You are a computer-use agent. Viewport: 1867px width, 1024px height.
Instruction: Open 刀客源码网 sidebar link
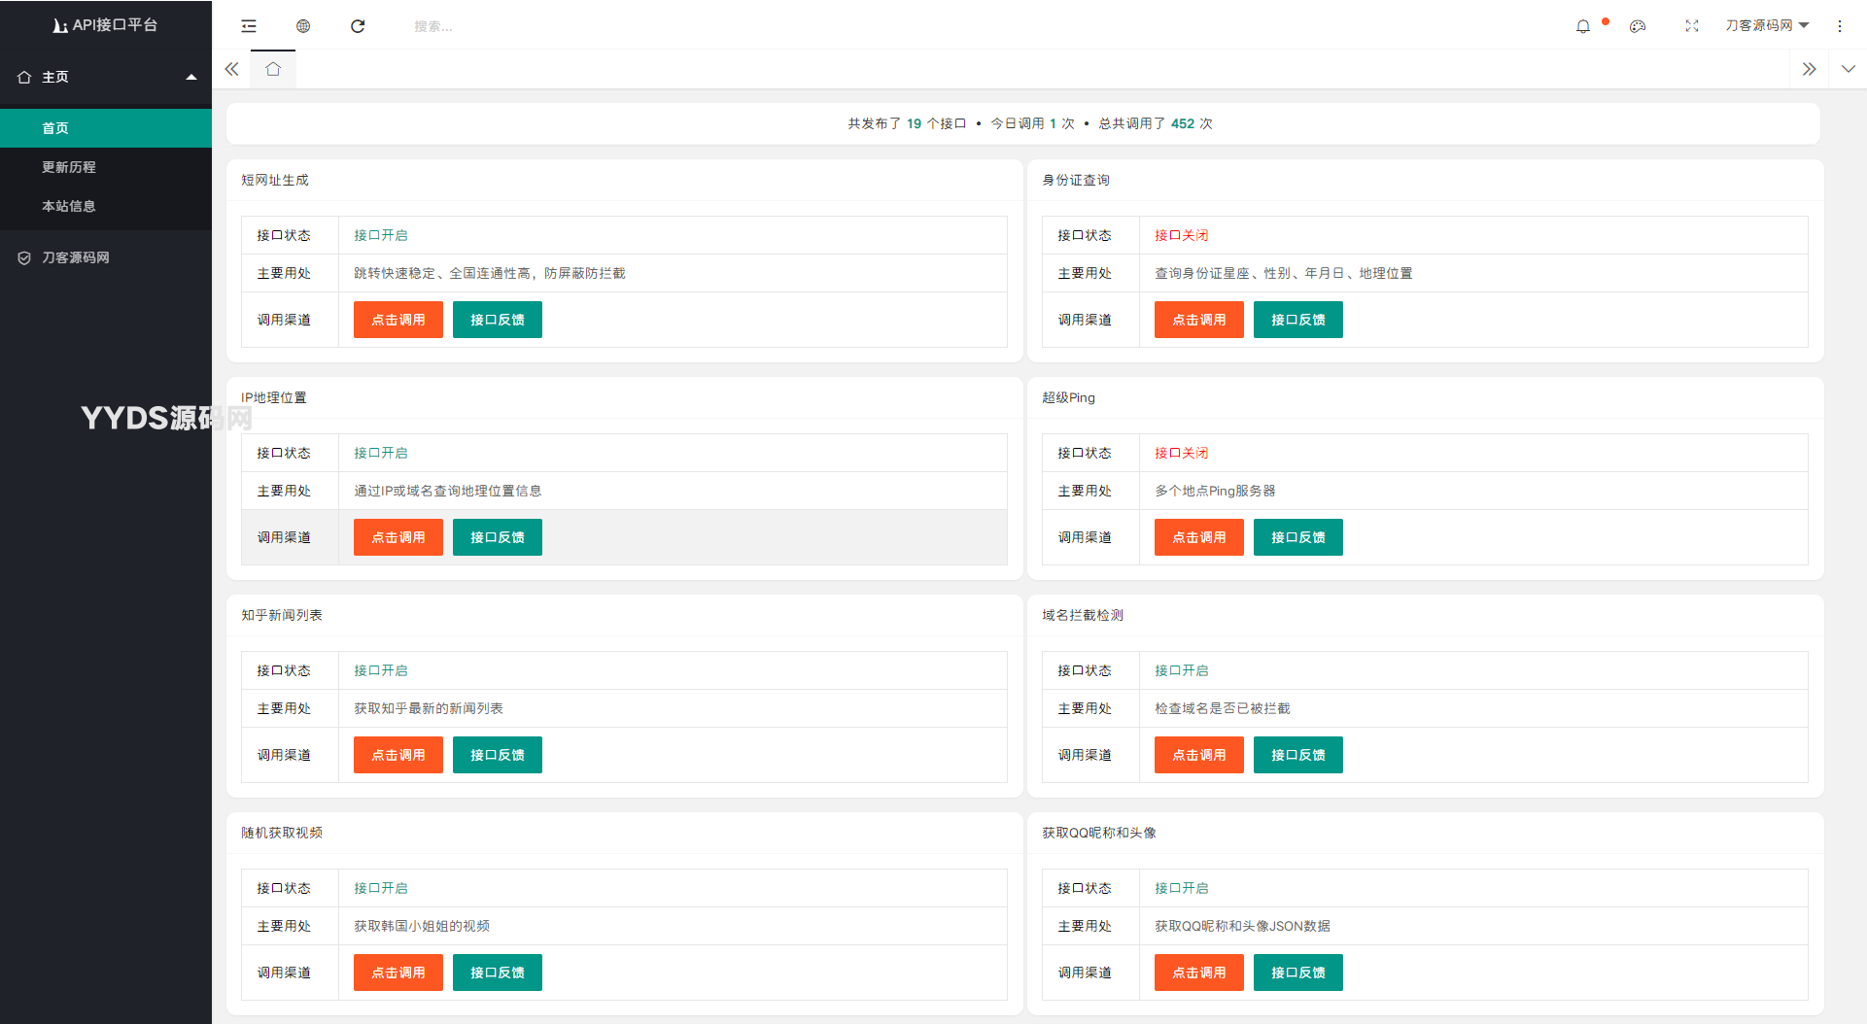[x=76, y=257]
